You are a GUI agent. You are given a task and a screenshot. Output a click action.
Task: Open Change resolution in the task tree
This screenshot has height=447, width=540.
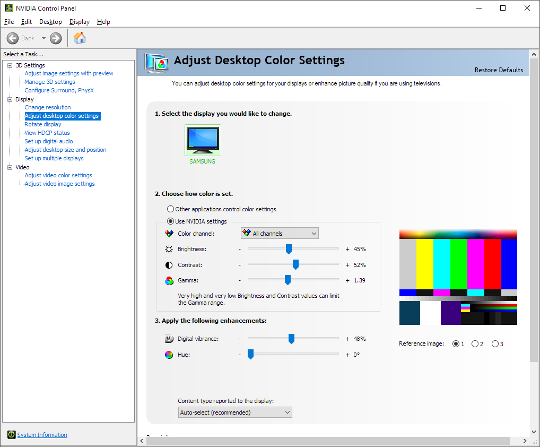click(x=48, y=107)
